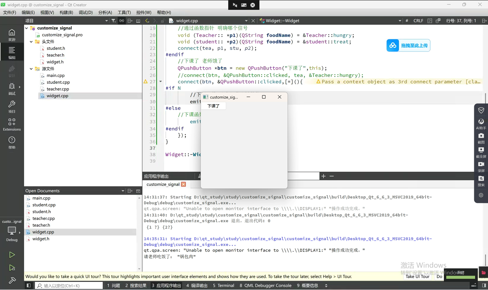Open the 5 Terminal pane
Image resolution: width=488 pixels, height=290 pixels.
click(x=223, y=286)
